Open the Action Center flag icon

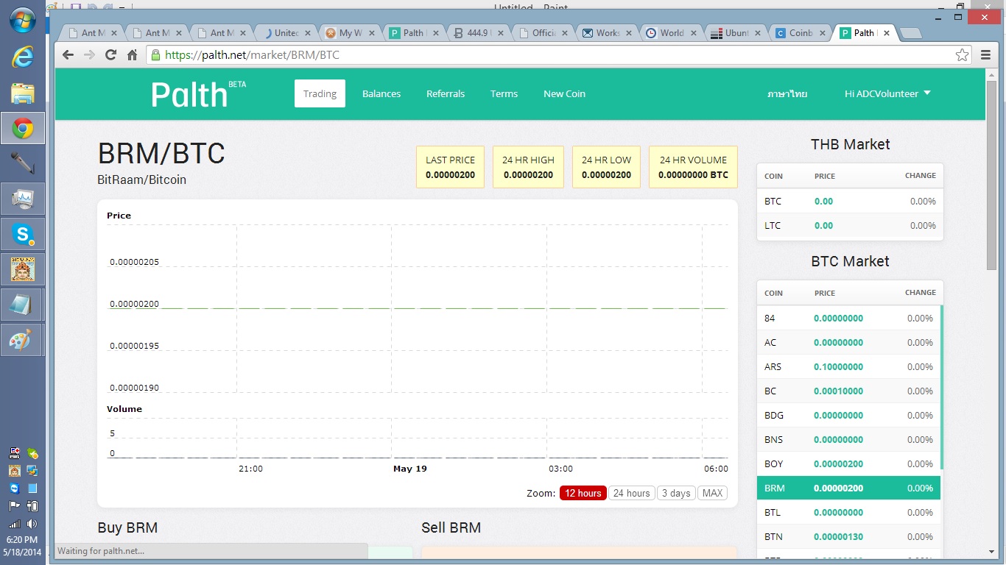[x=15, y=506]
